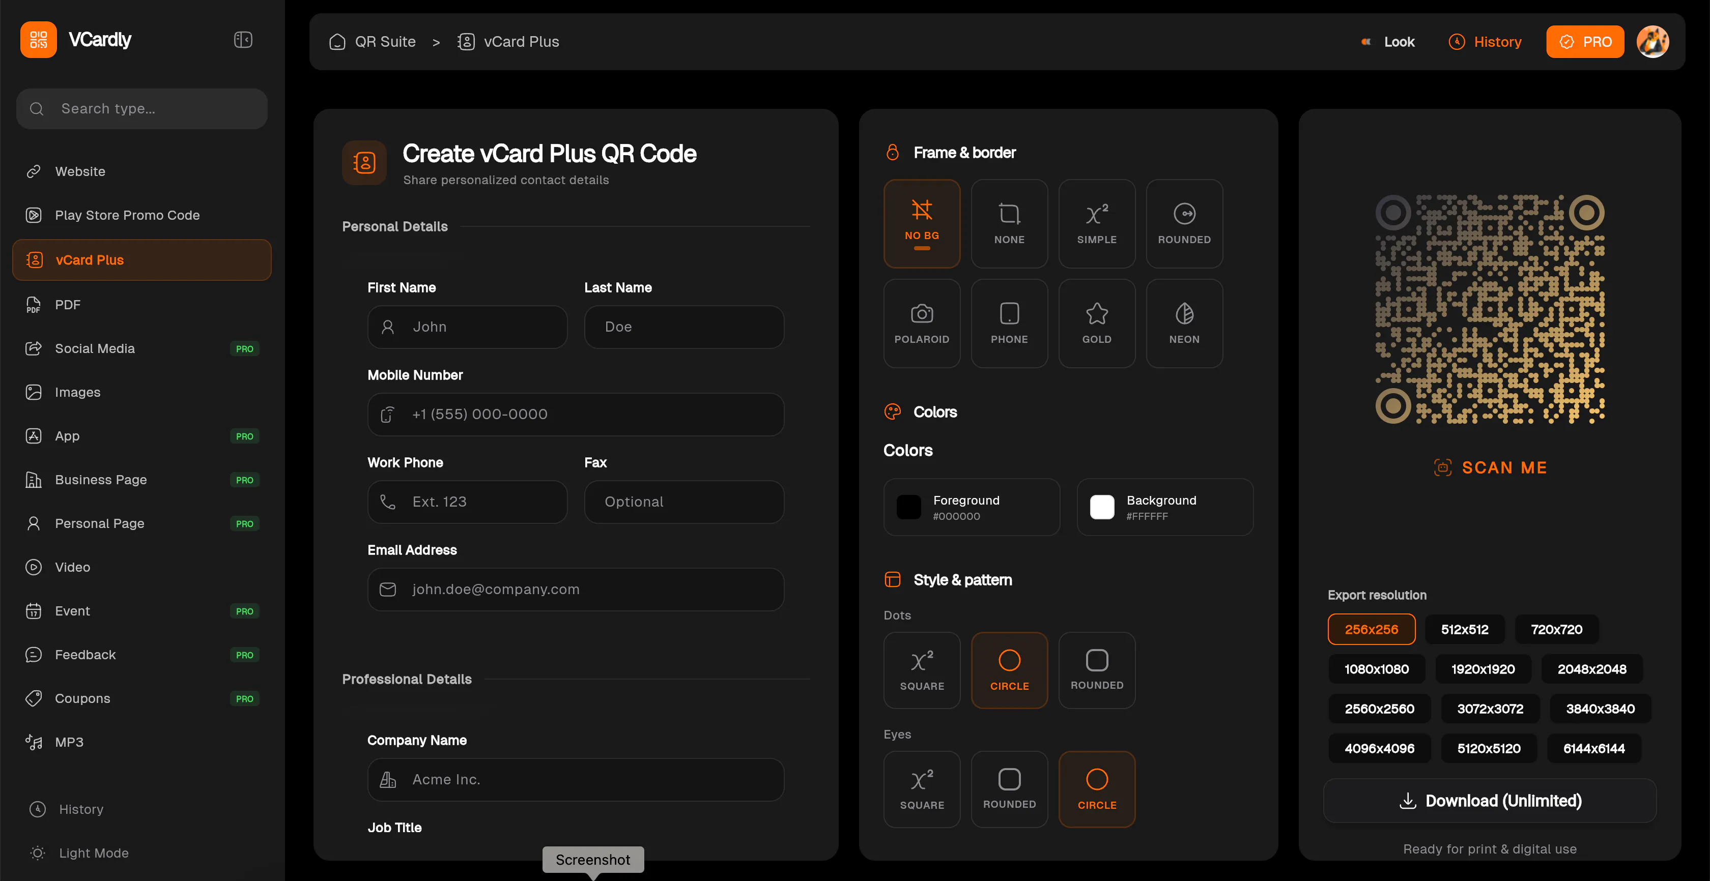The height and width of the screenshot is (881, 1710).
Task: Select the None frame option
Action: (1009, 224)
